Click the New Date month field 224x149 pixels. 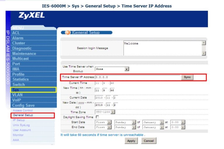coord(108,105)
